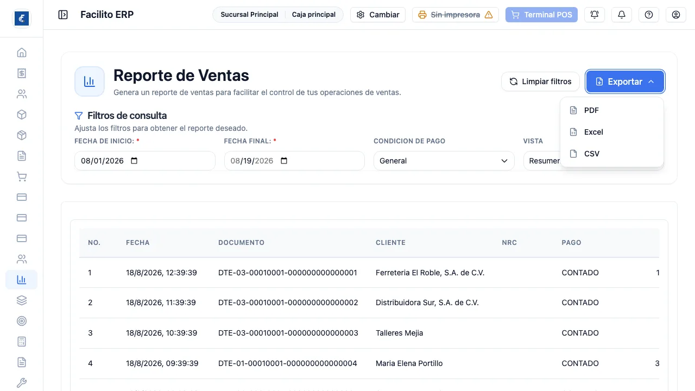Choose Excel from the export menu

[x=612, y=132]
